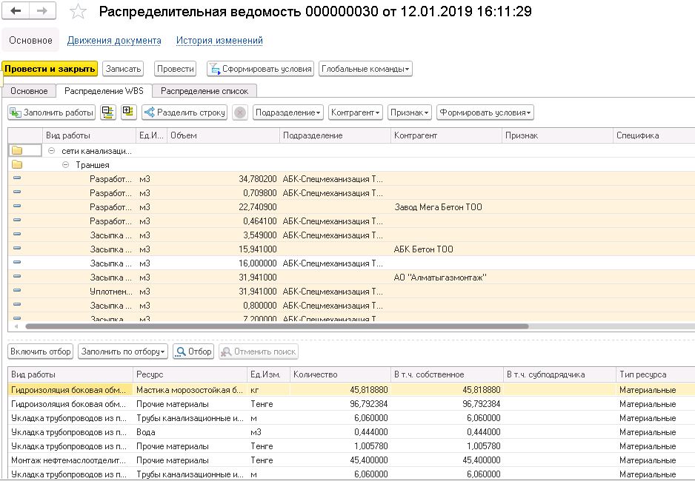Mark document as favorite with star
695x481 pixels.
78,13
